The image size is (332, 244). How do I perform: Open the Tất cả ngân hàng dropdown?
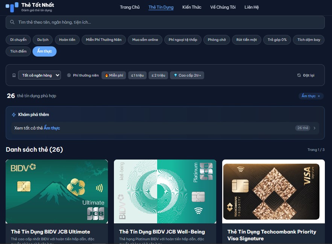pos(39,75)
